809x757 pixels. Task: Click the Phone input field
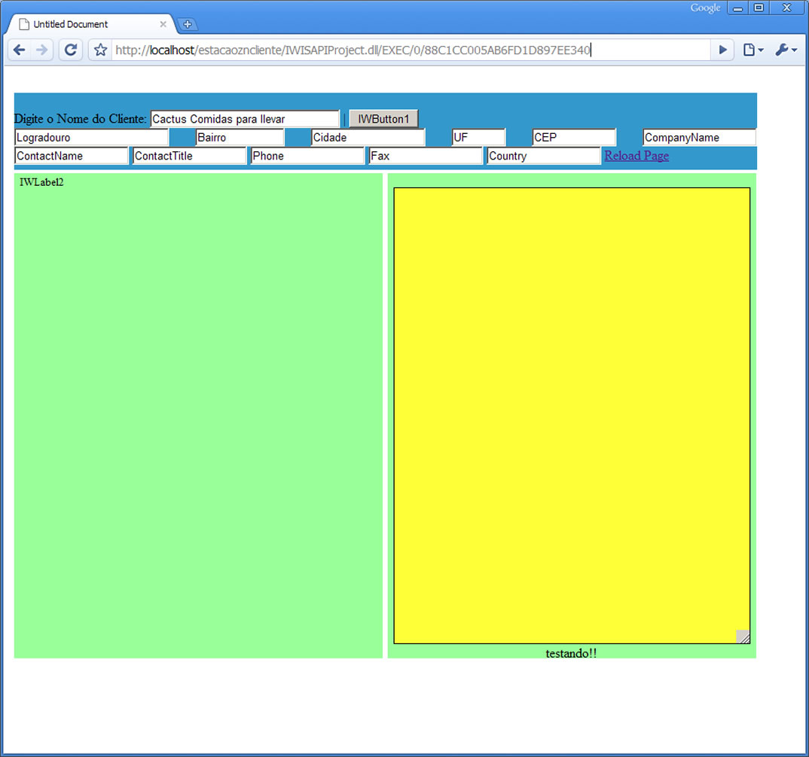[307, 157]
